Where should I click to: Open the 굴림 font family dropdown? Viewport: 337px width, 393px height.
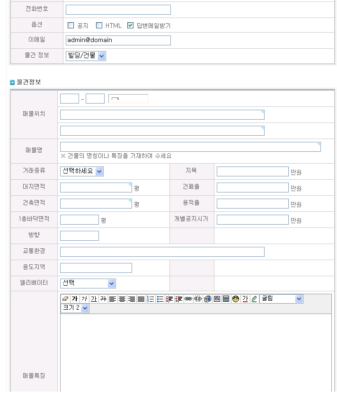point(281,299)
